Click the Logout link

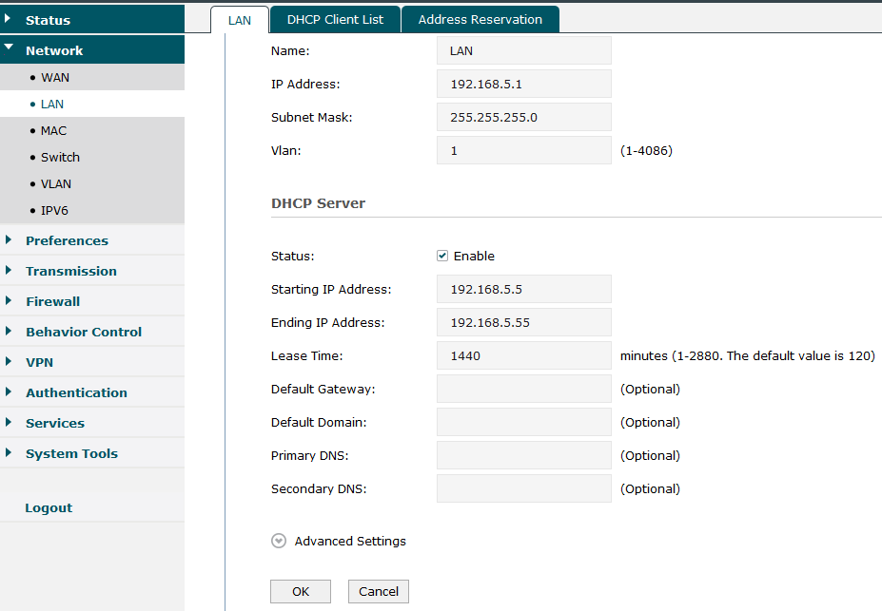48,507
